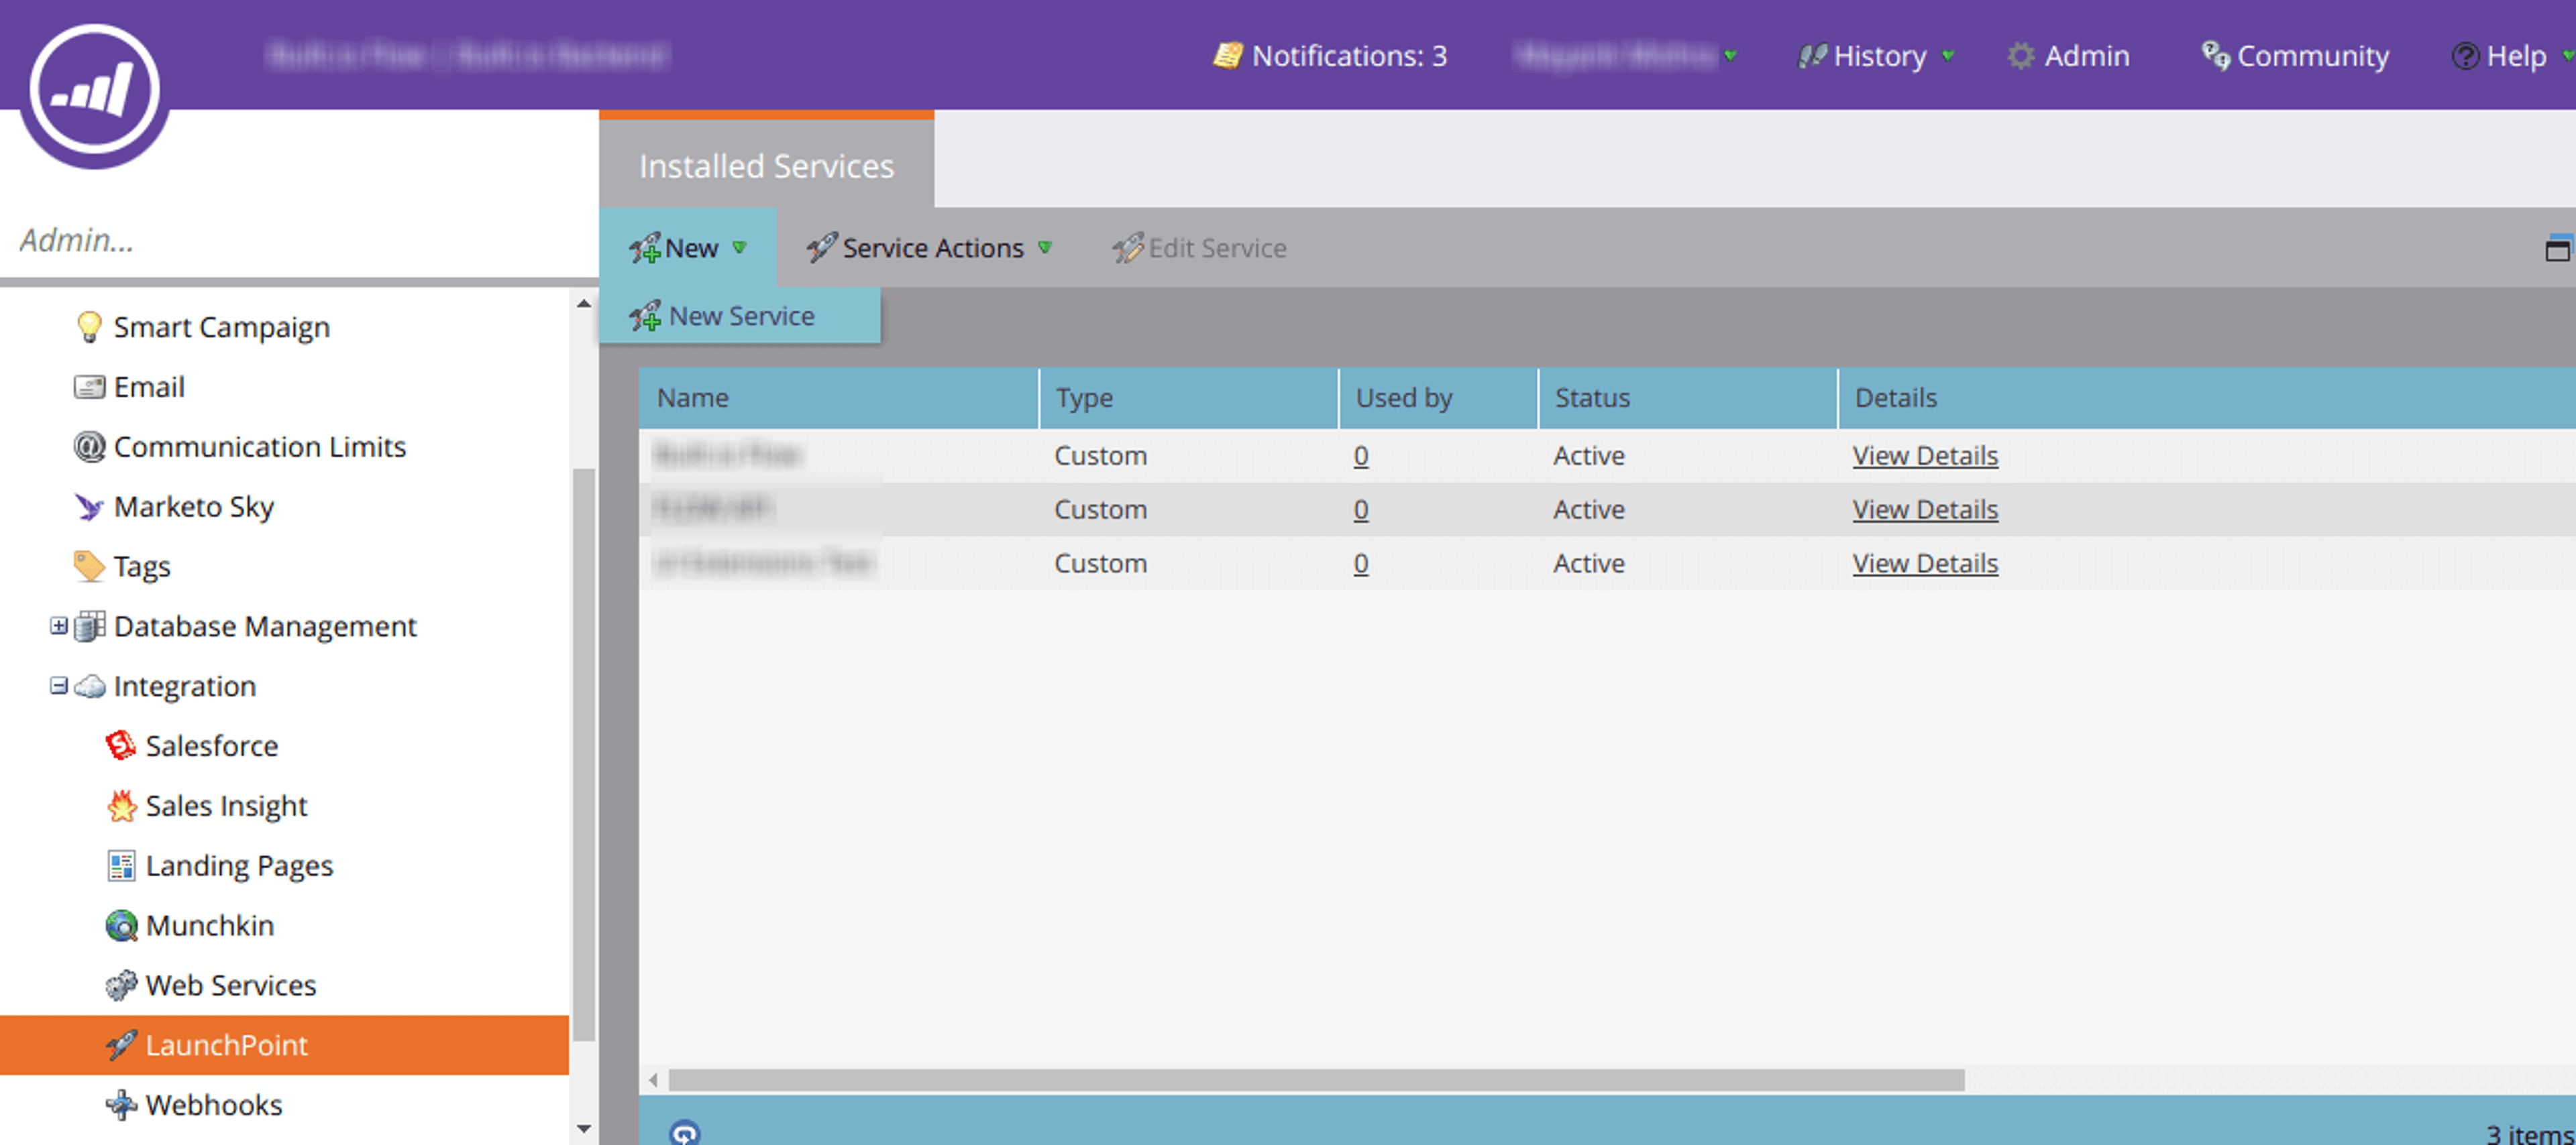Expand the Database Management node
2576x1145 pixels.
point(59,625)
